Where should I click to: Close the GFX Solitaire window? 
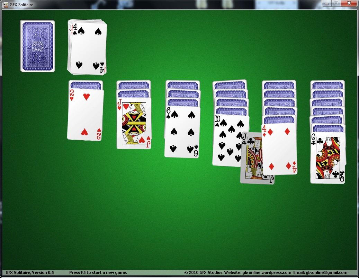pyautogui.click(x=348, y=3)
